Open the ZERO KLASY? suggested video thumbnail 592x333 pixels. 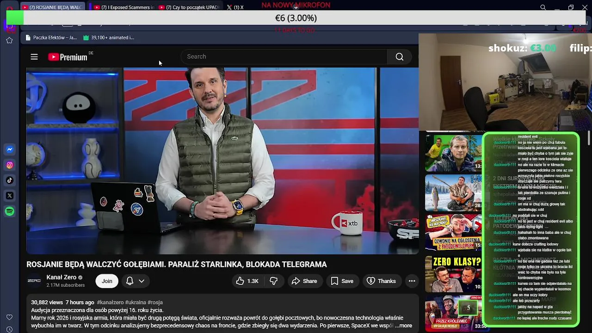coord(454,274)
